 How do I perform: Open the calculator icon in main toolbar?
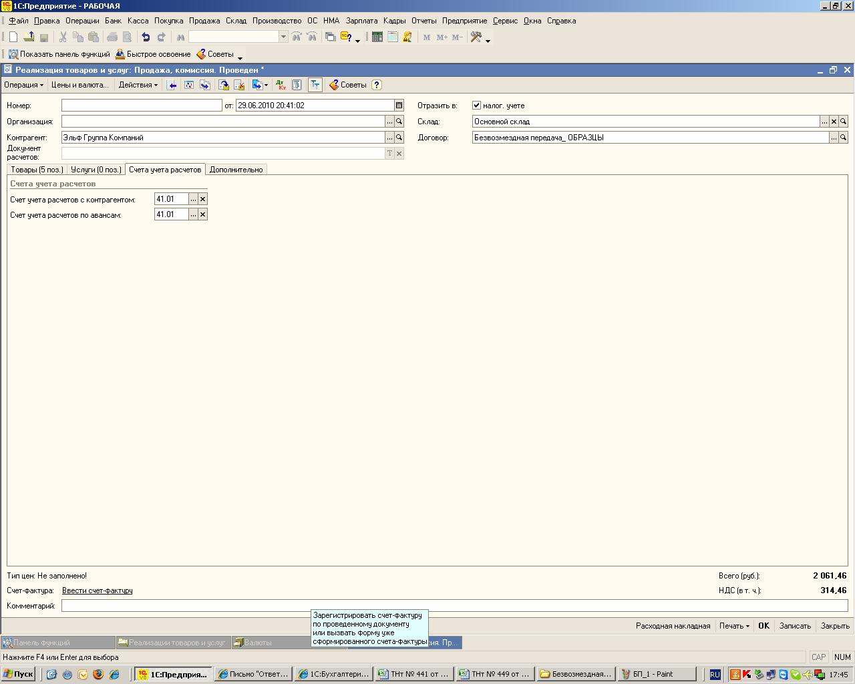[377, 37]
